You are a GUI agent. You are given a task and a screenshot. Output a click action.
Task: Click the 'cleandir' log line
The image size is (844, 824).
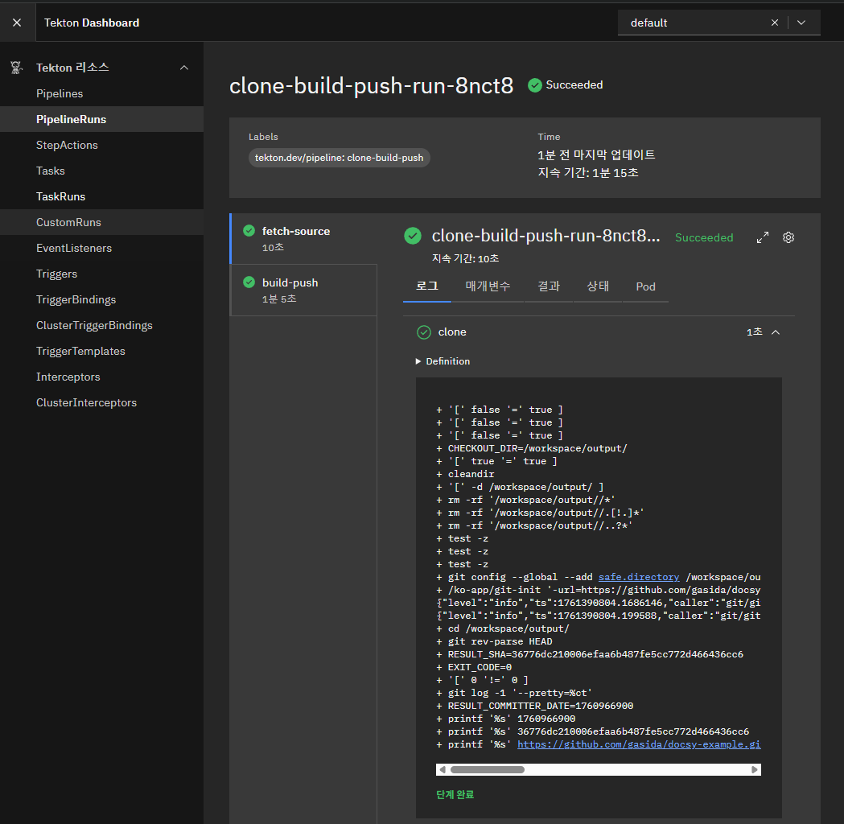point(465,474)
